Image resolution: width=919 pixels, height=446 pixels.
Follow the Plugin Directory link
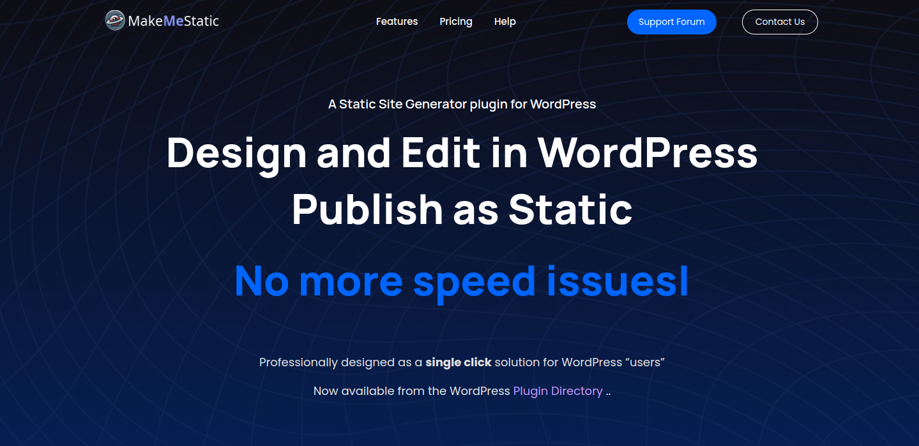coord(558,390)
